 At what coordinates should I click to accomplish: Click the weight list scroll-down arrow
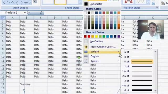tap(155, 91)
